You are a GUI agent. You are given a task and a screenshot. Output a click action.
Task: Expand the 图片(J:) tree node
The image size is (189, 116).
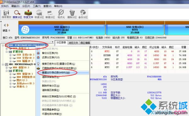(x=10, y=80)
